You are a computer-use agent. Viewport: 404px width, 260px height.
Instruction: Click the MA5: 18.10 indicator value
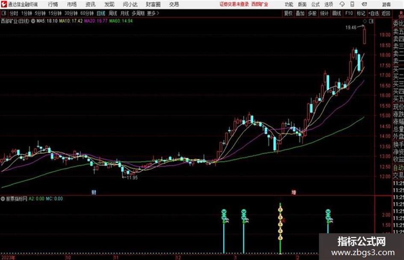tap(47, 21)
